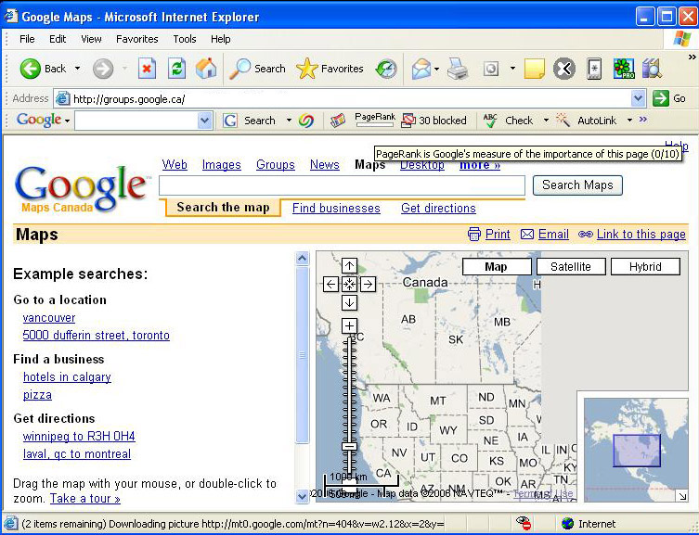Open the Mail button dropdown arrow
699x535 pixels.
(x=436, y=69)
